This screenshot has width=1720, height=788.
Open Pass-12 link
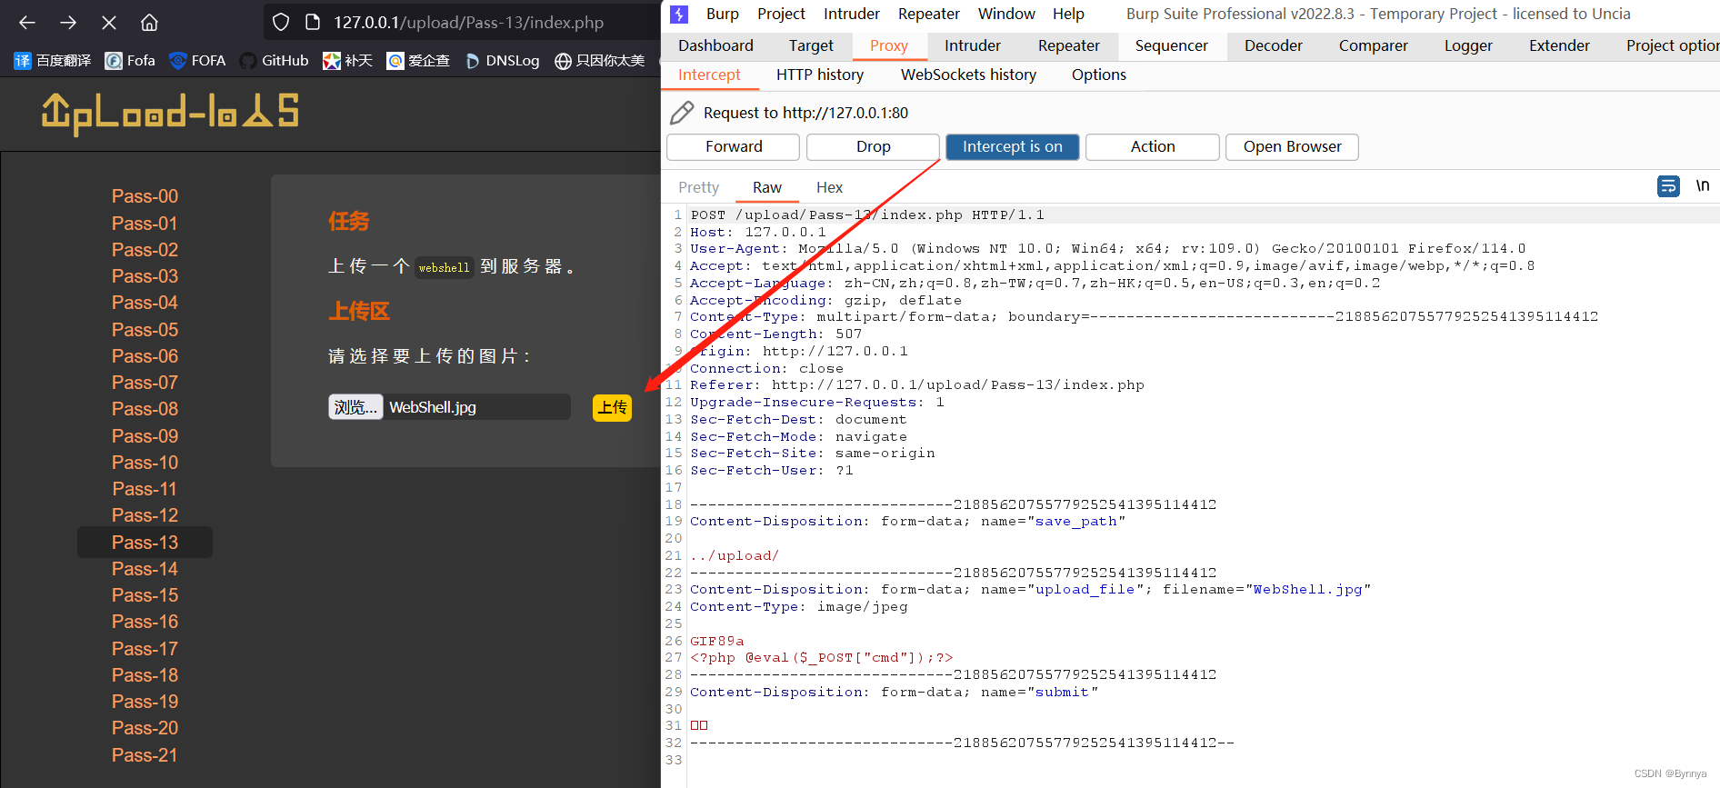pyautogui.click(x=145, y=515)
